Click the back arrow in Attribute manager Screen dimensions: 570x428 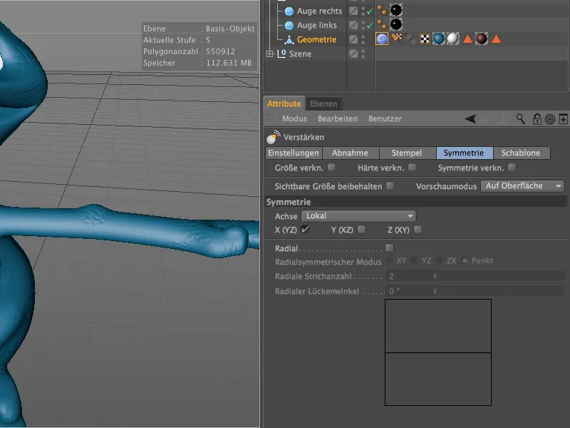[x=470, y=118]
